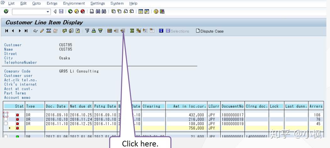Click the red Cancel icon
The height and width of the screenshot is (148, 330).
tap(83, 11)
